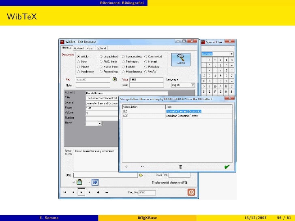Click the Annotation text area
Image resolution: width=295 pixels, height=221 pixels.
click(x=96, y=160)
